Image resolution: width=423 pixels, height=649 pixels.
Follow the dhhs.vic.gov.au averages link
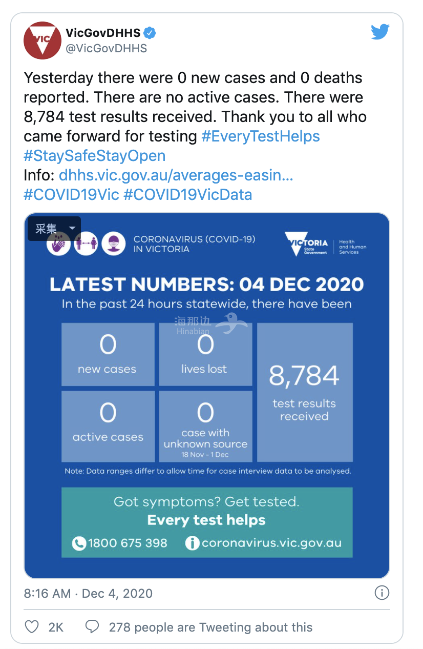pos(176,175)
